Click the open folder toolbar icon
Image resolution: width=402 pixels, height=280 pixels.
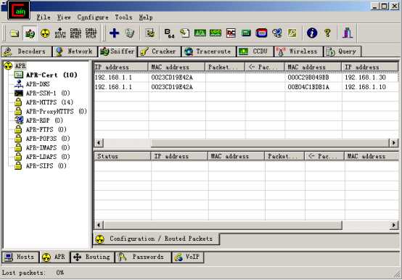click(x=15, y=33)
